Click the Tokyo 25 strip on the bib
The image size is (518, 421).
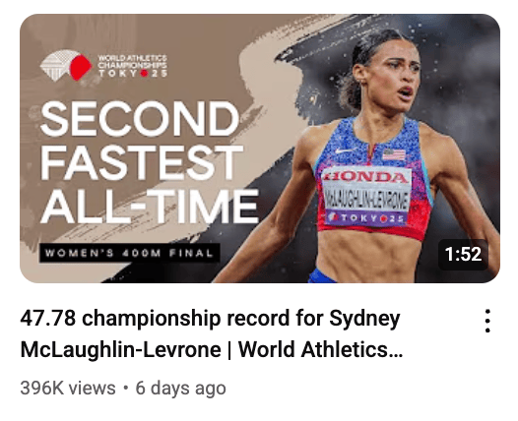click(x=367, y=218)
